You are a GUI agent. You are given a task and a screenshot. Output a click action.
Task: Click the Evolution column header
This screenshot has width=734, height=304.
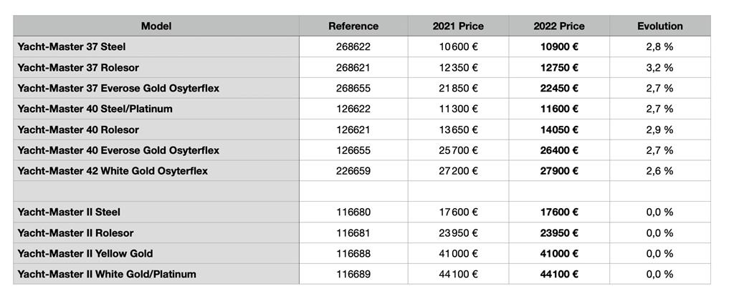(659, 26)
